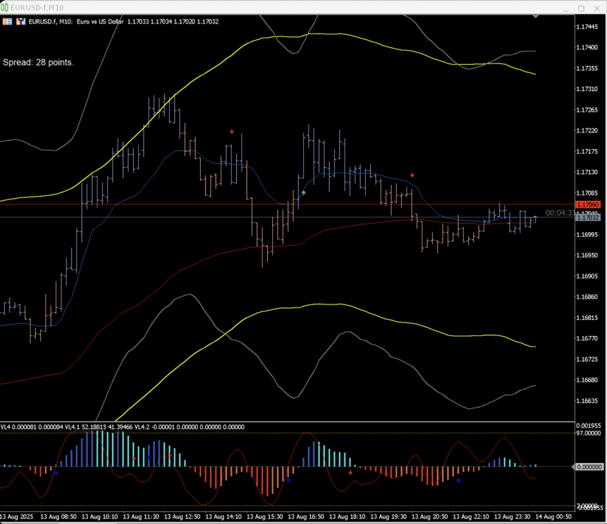Screen dimensions: 607x524
Task: Select the red sell arrow near the 19:30 candles
Action: tap(412, 175)
